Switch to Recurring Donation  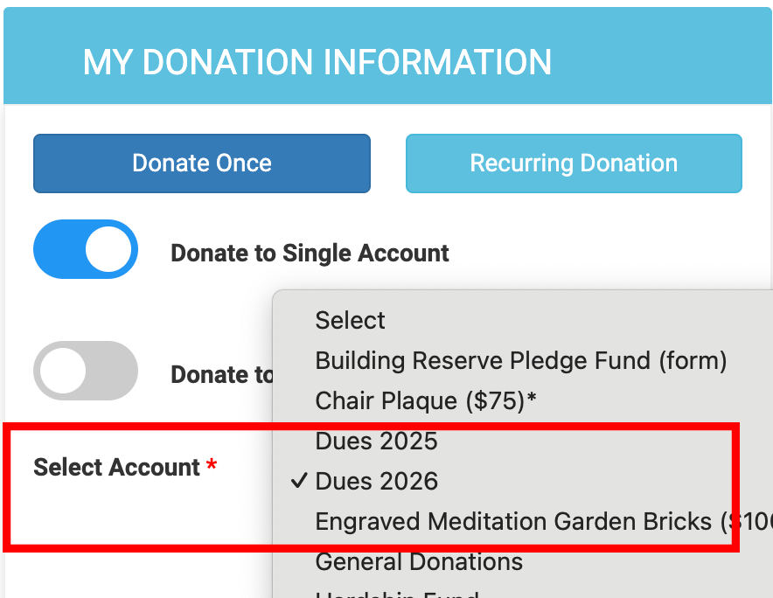(x=574, y=163)
